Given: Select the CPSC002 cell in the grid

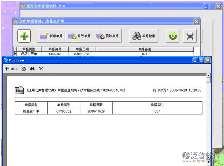Looking at the screenshot, I should pyautogui.click(x=55, y=54).
